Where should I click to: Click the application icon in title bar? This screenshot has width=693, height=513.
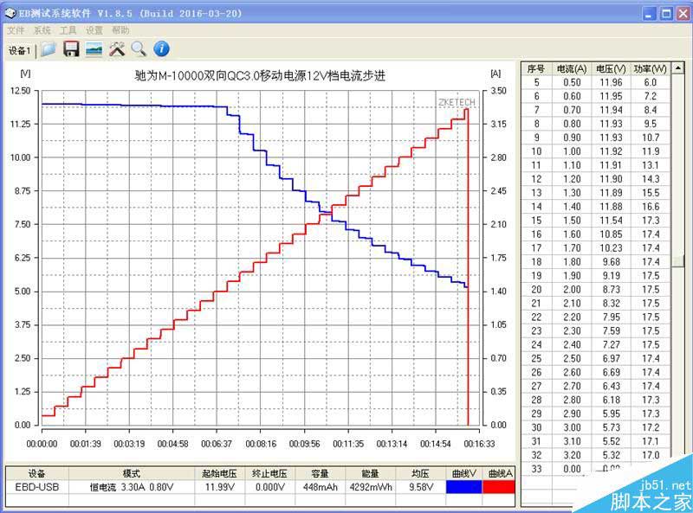(10, 13)
